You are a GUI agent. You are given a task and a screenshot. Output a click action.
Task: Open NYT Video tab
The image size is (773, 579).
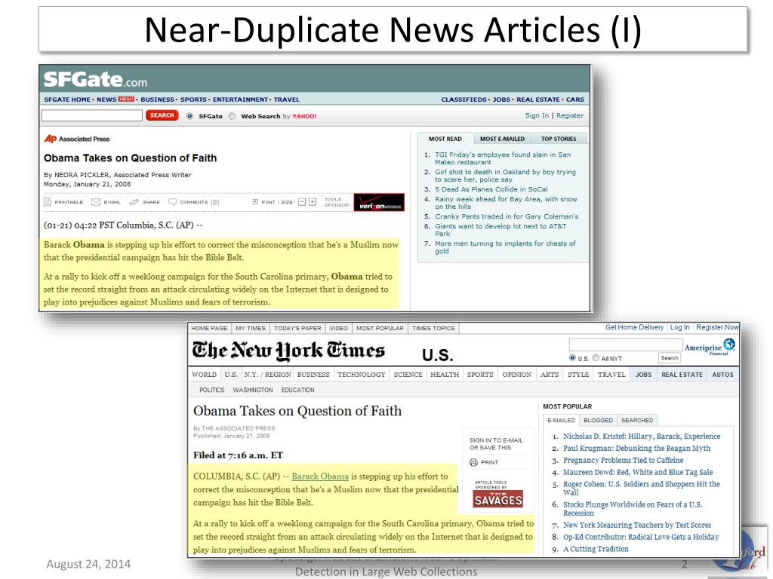tap(339, 328)
